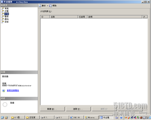Screen dimensions: 151x120
Task: Open the 查看连接属性 link
Action: click(13, 90)
